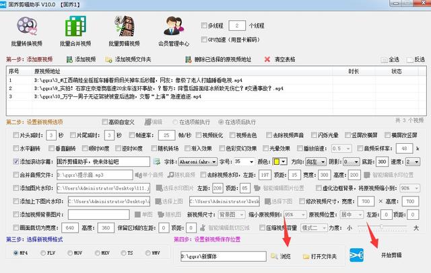The image size is (431, 273).
Task: Click the 随机音频 music icon
Action: (170, 175)
